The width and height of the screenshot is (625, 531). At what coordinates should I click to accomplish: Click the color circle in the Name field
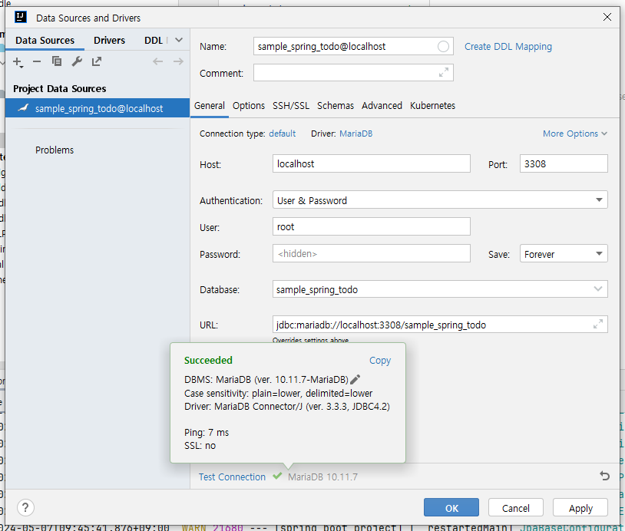coord(443,47)
